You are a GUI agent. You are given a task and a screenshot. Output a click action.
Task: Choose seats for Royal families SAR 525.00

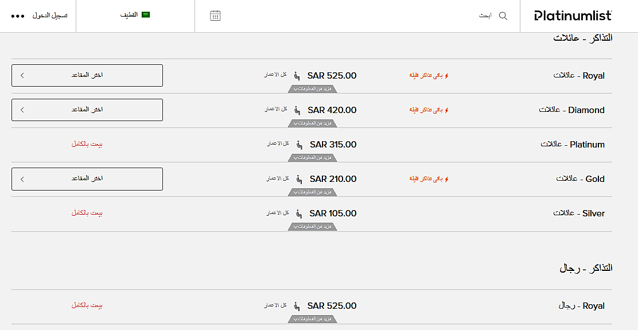click(x=87, y=75)
